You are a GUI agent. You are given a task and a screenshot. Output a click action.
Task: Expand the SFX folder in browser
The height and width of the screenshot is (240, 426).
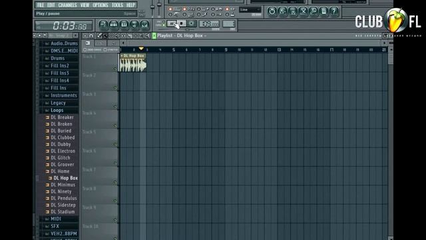pyautogui.click(x=55, y=226)
